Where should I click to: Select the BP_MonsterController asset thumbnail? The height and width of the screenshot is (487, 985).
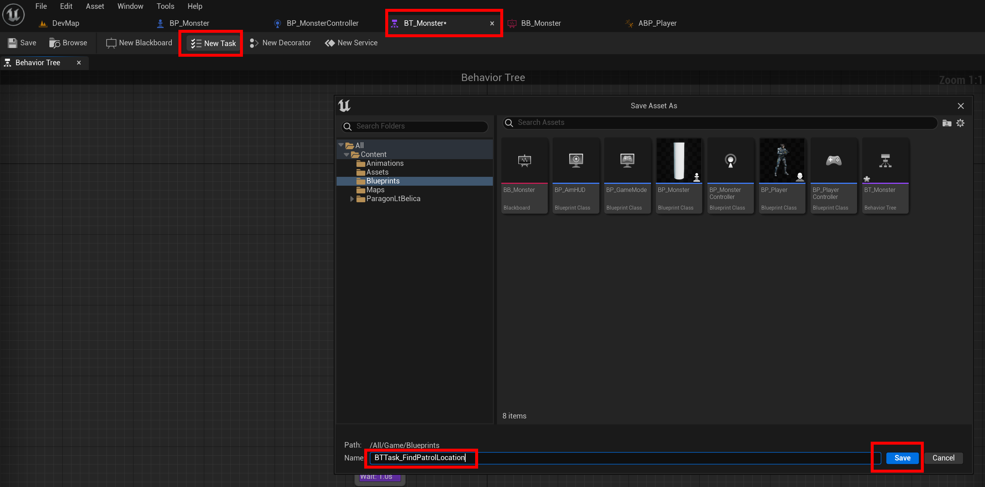731,176
